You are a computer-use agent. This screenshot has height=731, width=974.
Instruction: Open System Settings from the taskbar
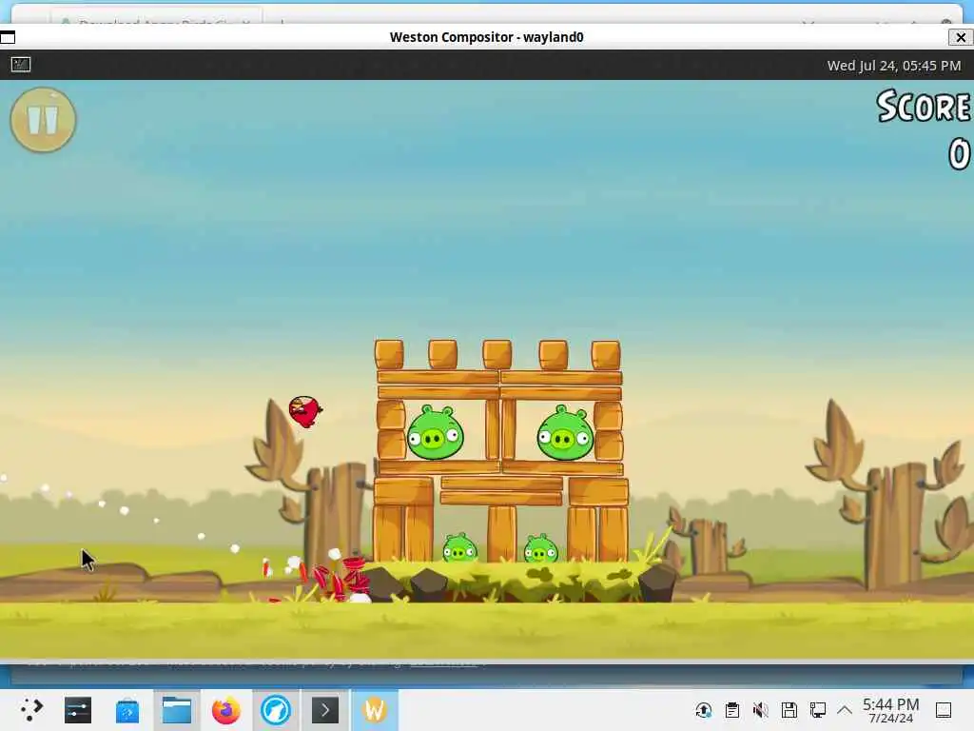coord(78,710)
